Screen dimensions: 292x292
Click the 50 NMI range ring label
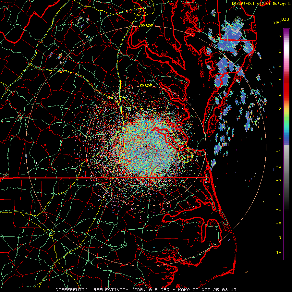[146, 86]
